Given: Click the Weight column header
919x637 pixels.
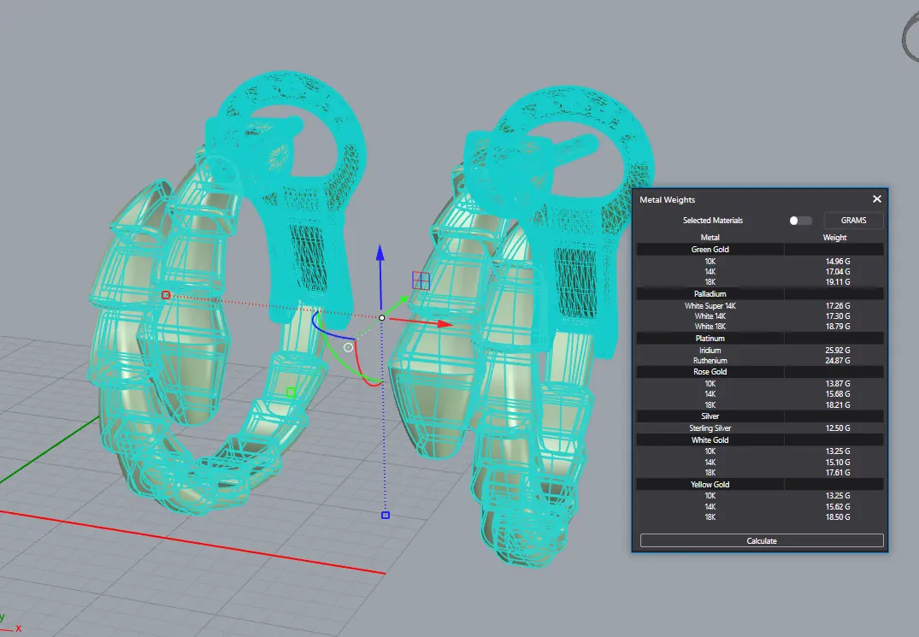Looking at the screenshot, I should [x=834, y=238].
